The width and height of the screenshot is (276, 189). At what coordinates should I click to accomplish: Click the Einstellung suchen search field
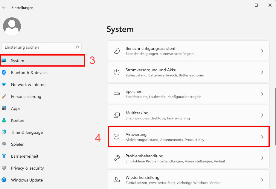click(42, 47)
